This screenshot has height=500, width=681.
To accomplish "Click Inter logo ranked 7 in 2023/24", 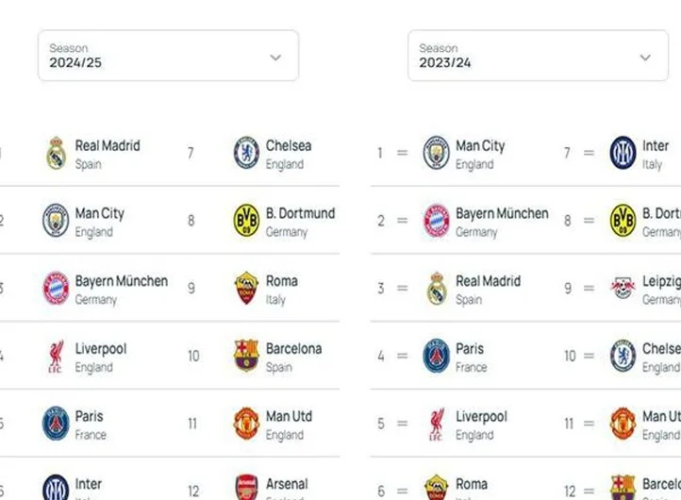I will [x=623, y=153].
